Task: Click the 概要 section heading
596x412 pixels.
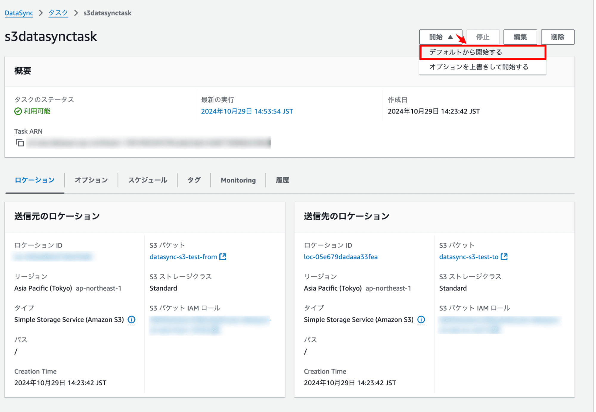Action: click(23, 71)
